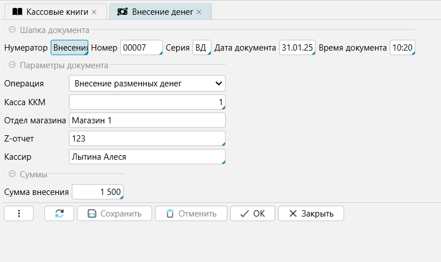Click into the Сумма внесения field

[97, 192]
